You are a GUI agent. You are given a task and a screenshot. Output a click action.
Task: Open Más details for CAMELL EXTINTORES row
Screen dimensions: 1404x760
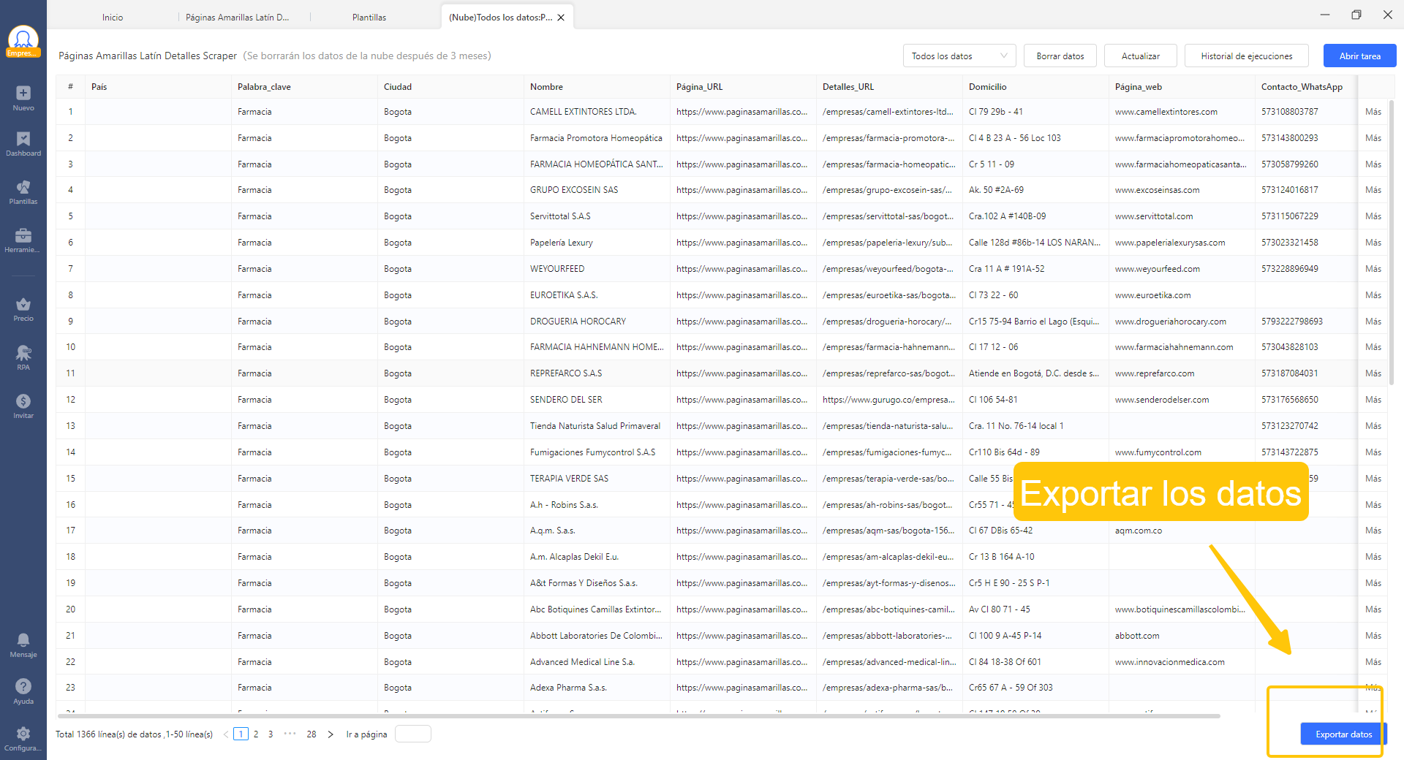click(1373, 111)
